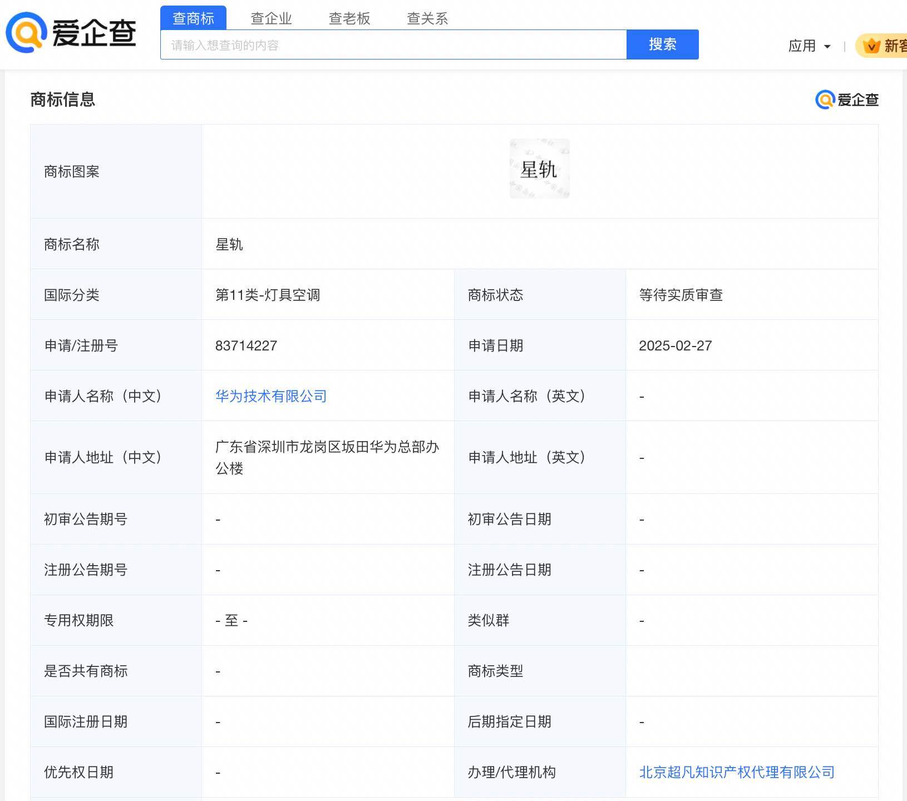Select the 查商标 tab
The width and height of the screenshot is (907, 801).
(193, 18)
